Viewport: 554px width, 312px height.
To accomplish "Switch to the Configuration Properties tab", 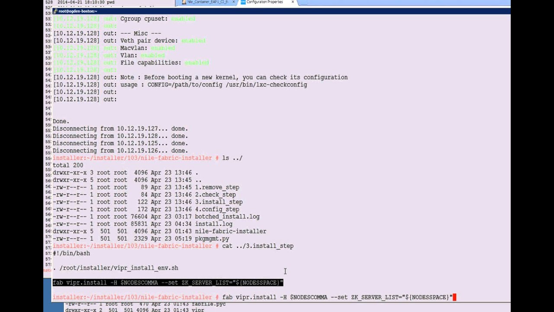I will point(264,2).
